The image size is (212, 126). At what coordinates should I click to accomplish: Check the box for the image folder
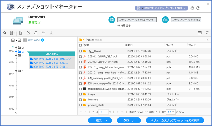click(80, 94)
